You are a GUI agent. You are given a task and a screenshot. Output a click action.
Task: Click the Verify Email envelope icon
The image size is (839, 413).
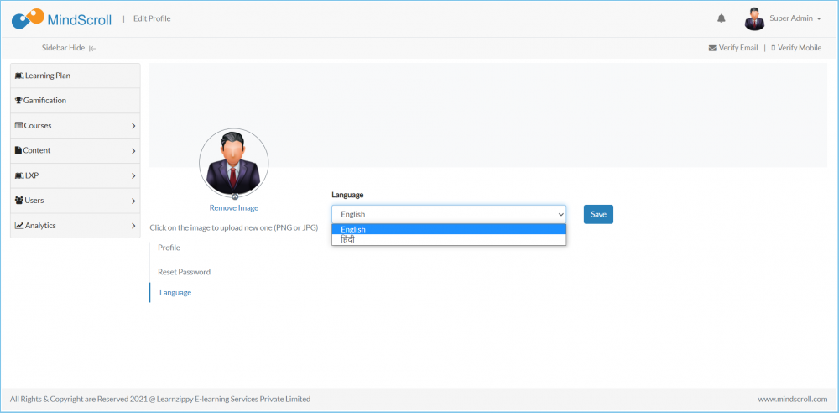[712, 48]
